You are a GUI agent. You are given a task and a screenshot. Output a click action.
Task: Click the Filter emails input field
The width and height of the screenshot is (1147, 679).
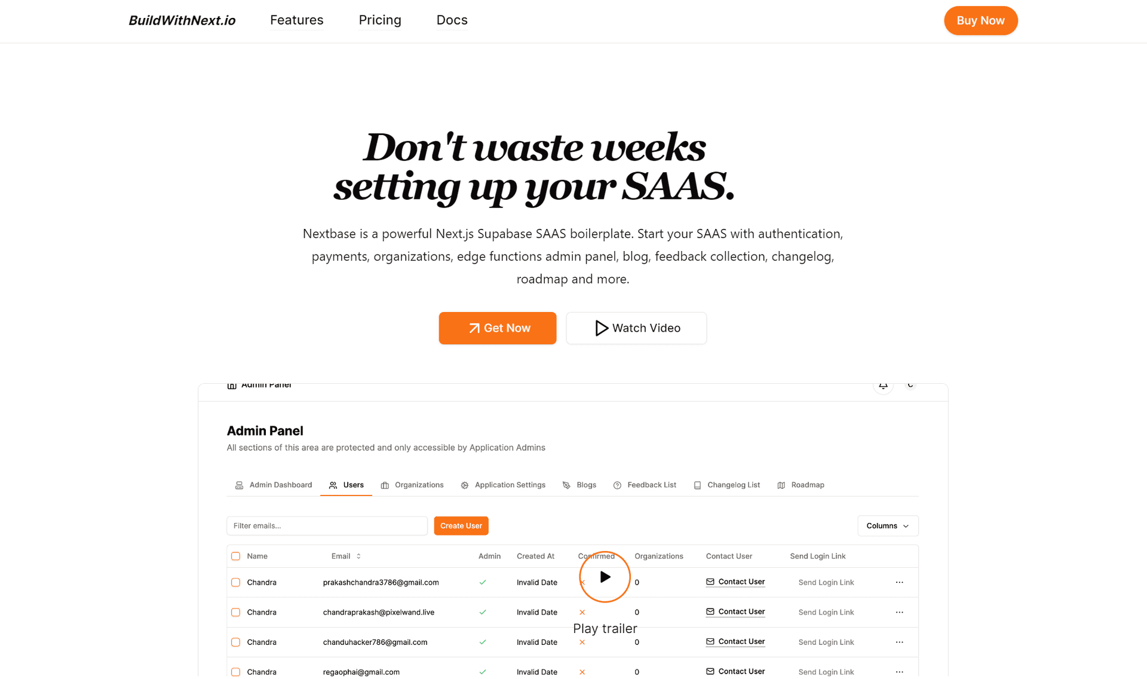(x=326, y=525)
